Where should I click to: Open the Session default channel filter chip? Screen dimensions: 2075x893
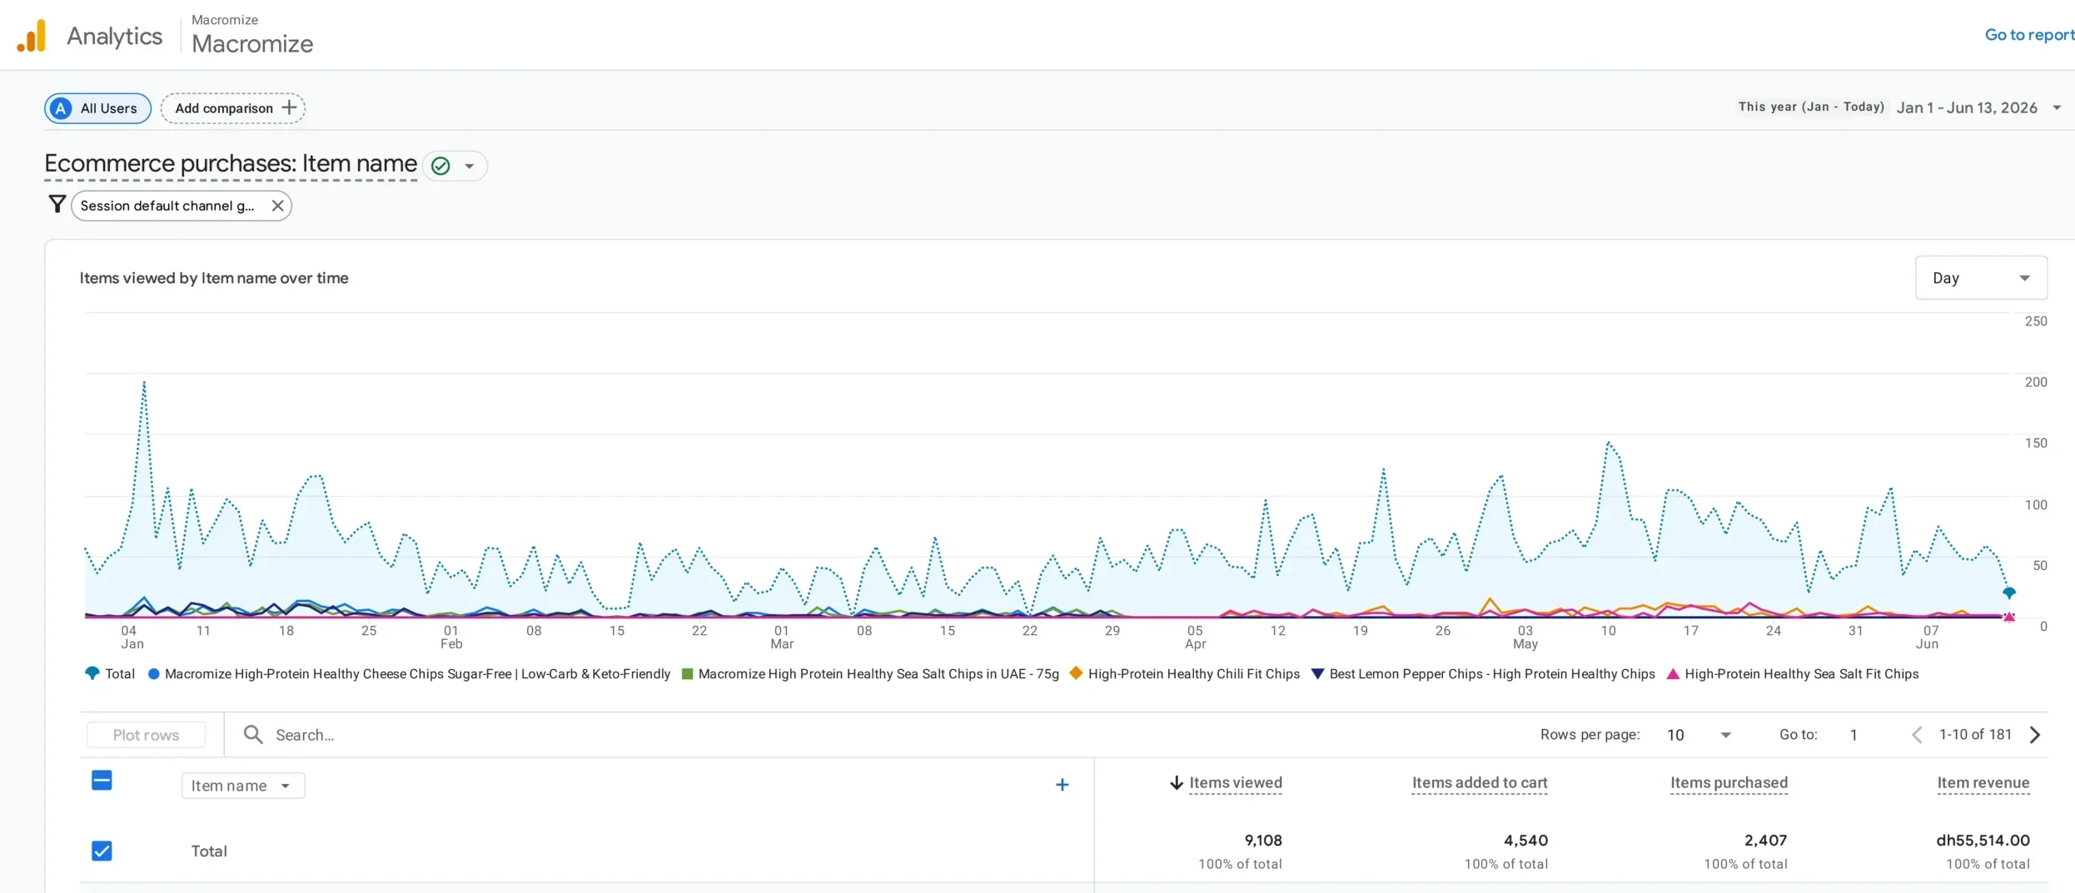coord(167,206)
